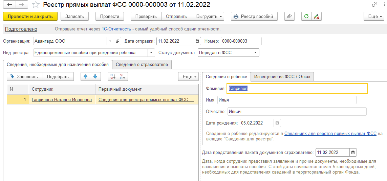Expand Организация dropdown list
This screenshot has height=181, width=387.
(x=110, y=41)
